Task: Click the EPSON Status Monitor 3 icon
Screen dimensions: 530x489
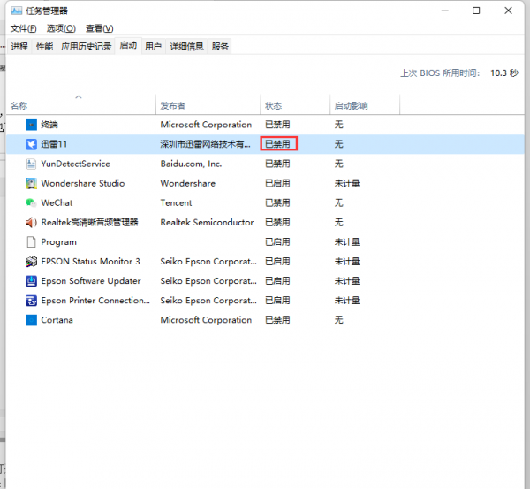Action: click(31, 262)
